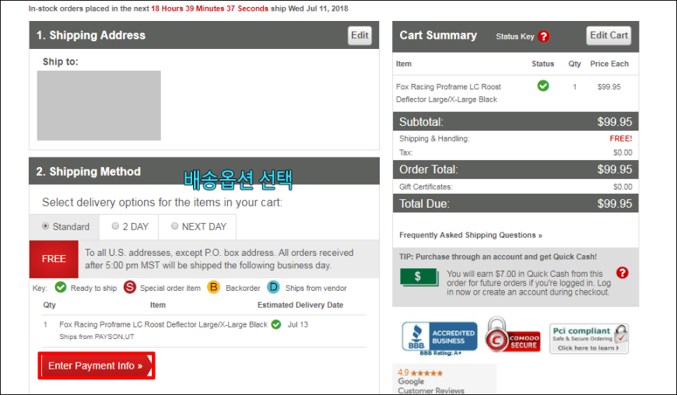
Task: Click the red FREE shipping cost box
Action: tap(54, 259)
